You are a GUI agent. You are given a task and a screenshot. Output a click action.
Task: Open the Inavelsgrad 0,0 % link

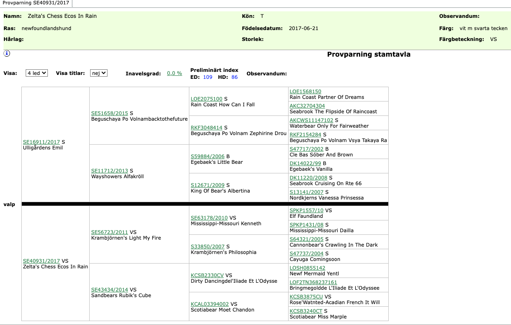[174, 73]
